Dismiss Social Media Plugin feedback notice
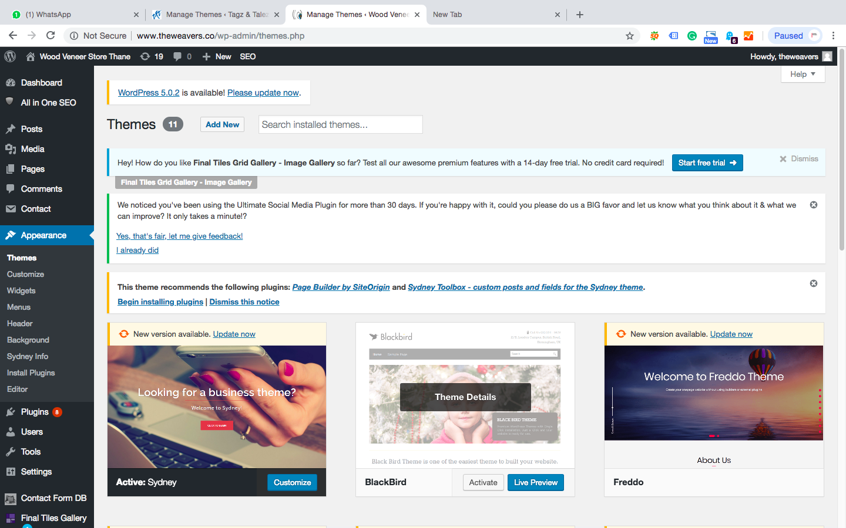 click(x=814, y=205)
